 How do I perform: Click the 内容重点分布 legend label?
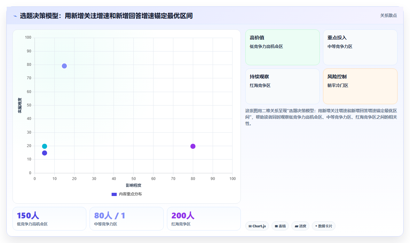coord(130,194)
